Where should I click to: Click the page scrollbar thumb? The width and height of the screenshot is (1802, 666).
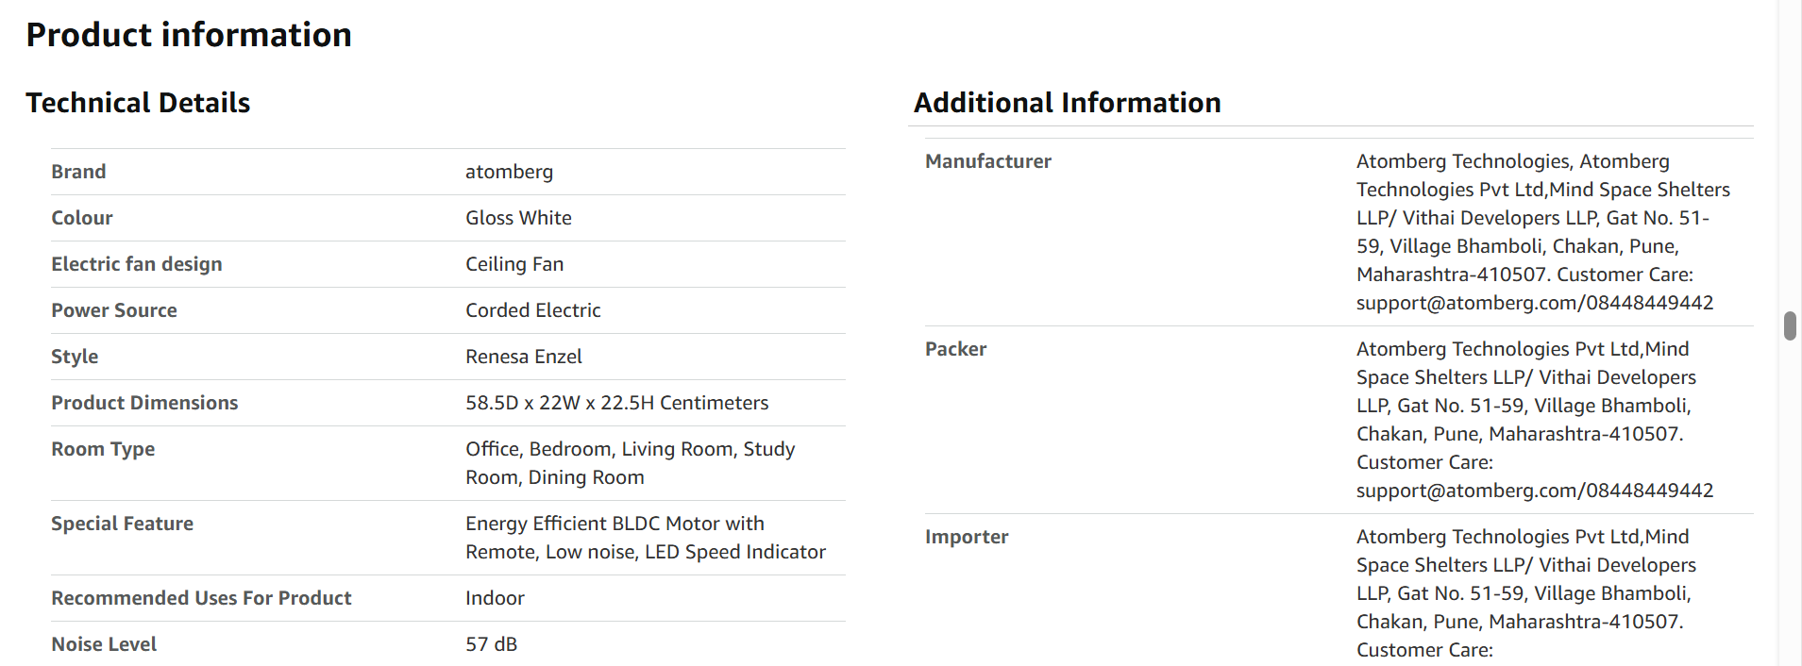[1789, 325]
